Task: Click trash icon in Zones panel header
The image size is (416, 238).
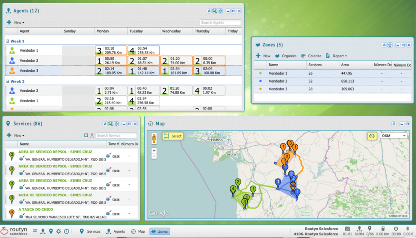Action: click(390, 45)
